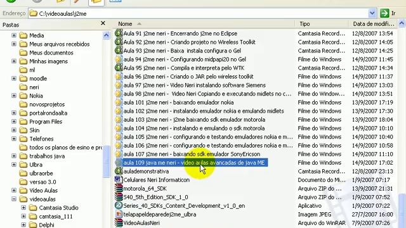Click the ZIP icon of motorola_64_SDK
This screenshot has height=228, width=406.
pyautogui.click(x=119, y=189)
